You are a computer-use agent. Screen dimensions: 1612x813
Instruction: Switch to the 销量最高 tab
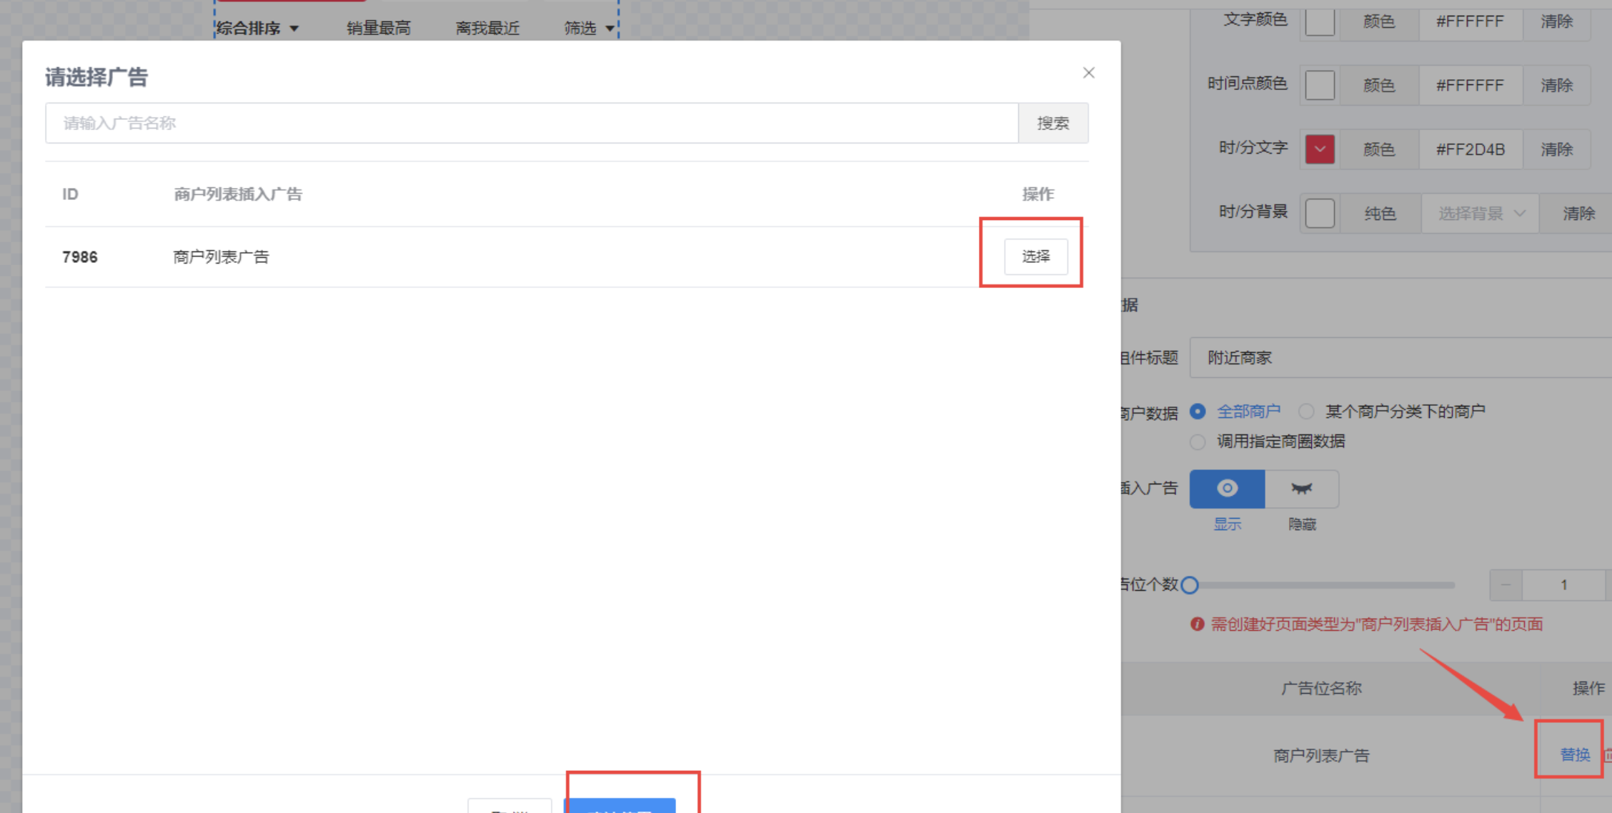[379, 28]
